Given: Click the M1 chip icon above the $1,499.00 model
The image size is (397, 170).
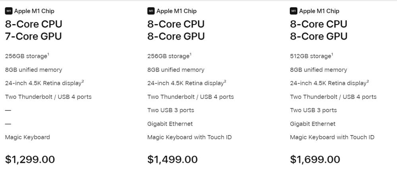Looking at the screenshot, I should click(x=151, y=11).
